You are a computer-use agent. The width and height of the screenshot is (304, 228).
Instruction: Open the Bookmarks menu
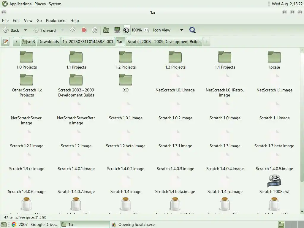click(x=56, y=20)
